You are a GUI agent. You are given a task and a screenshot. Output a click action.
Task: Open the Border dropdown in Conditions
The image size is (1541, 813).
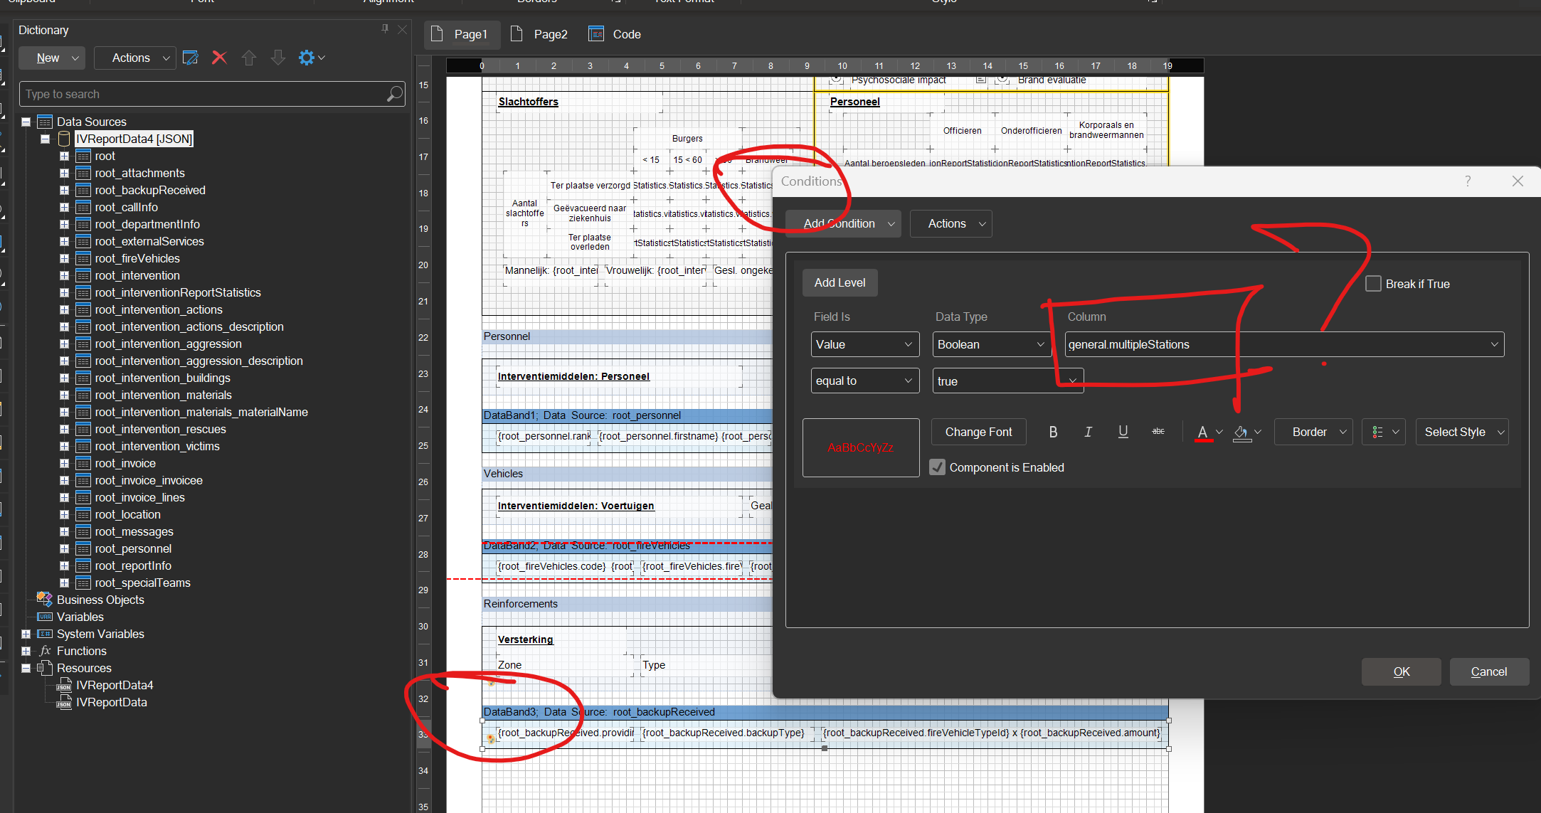coord(1313,432)
